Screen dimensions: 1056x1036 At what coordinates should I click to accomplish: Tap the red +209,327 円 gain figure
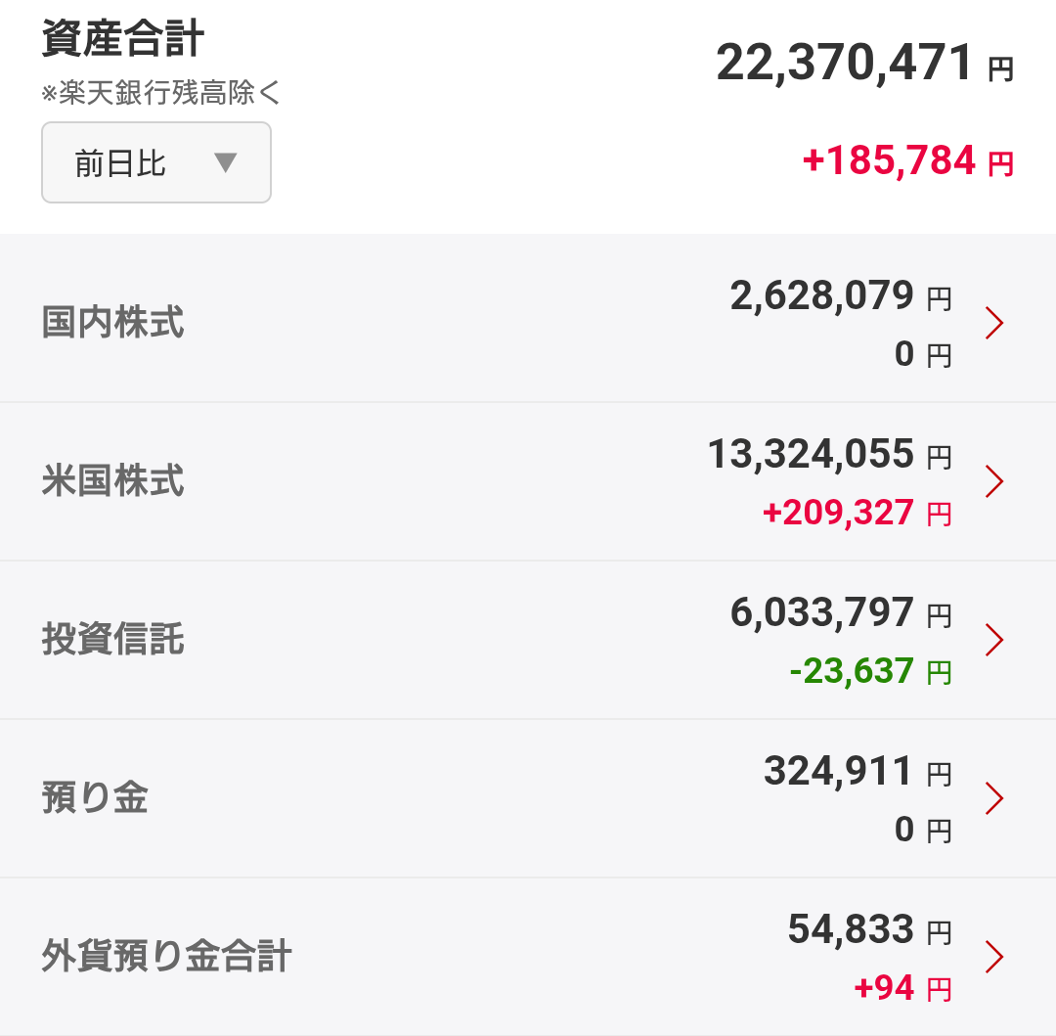pos(857,513)
